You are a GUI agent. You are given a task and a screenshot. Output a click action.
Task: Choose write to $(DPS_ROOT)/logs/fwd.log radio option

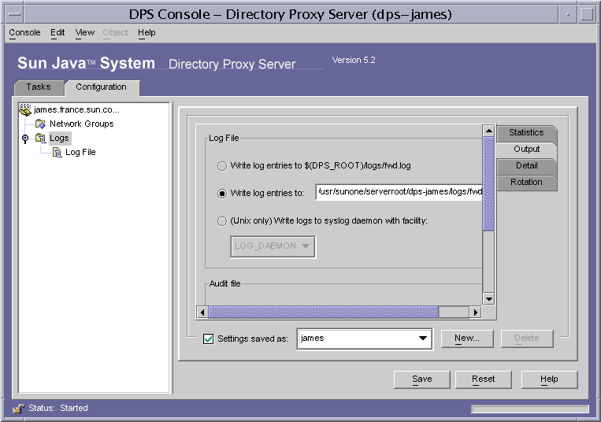click(222, 166)
